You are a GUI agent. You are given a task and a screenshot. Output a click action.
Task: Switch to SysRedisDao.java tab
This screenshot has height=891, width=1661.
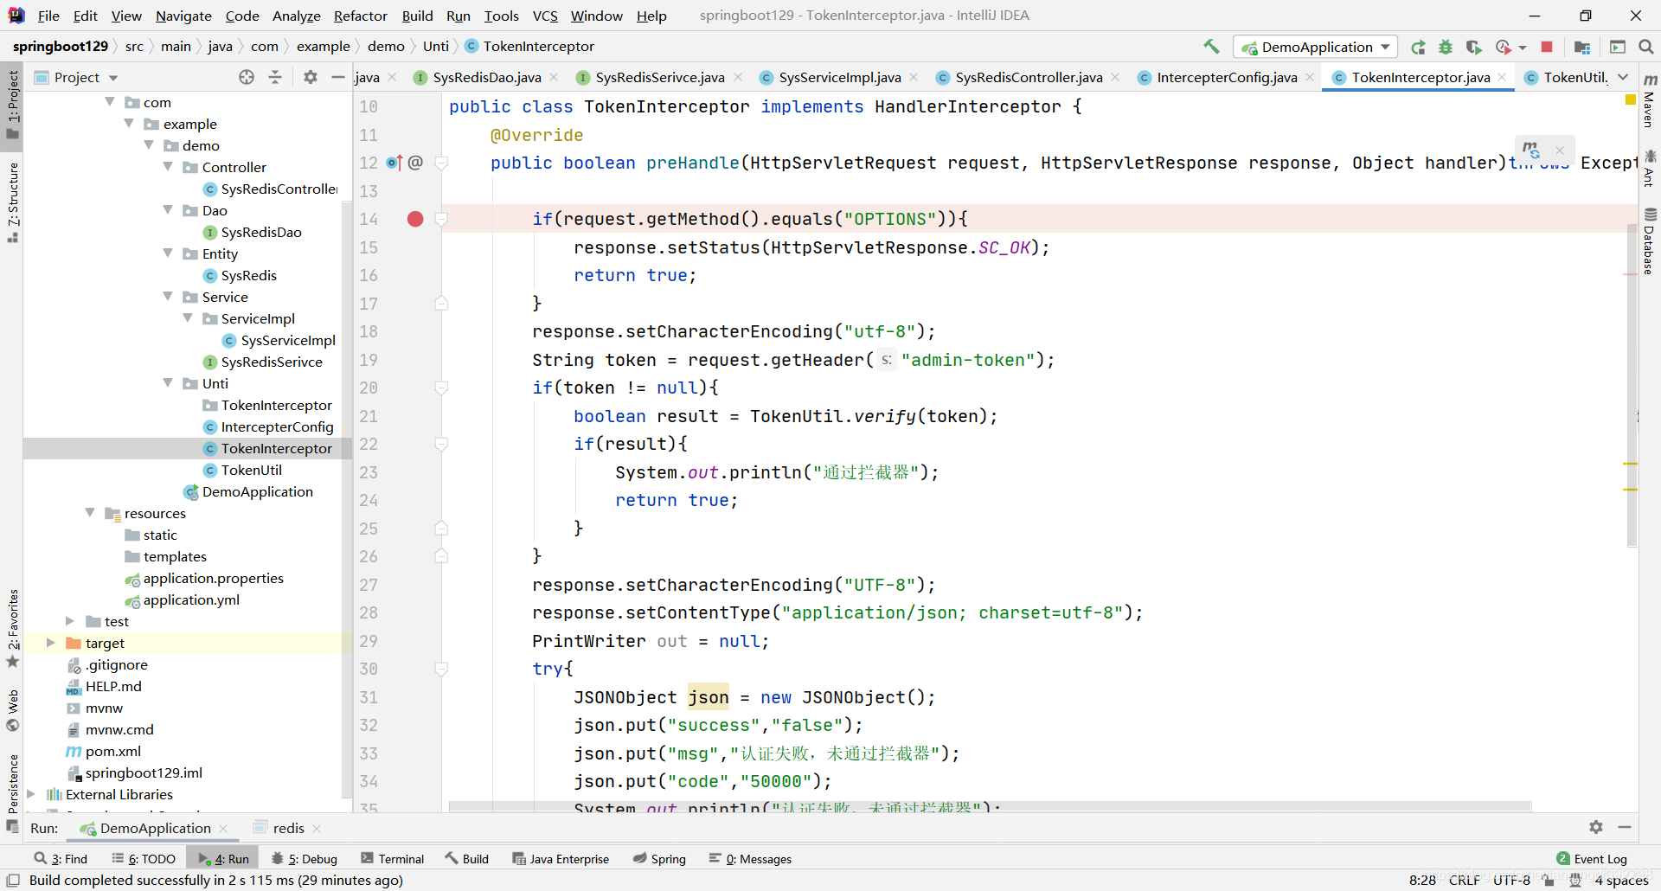487,77
